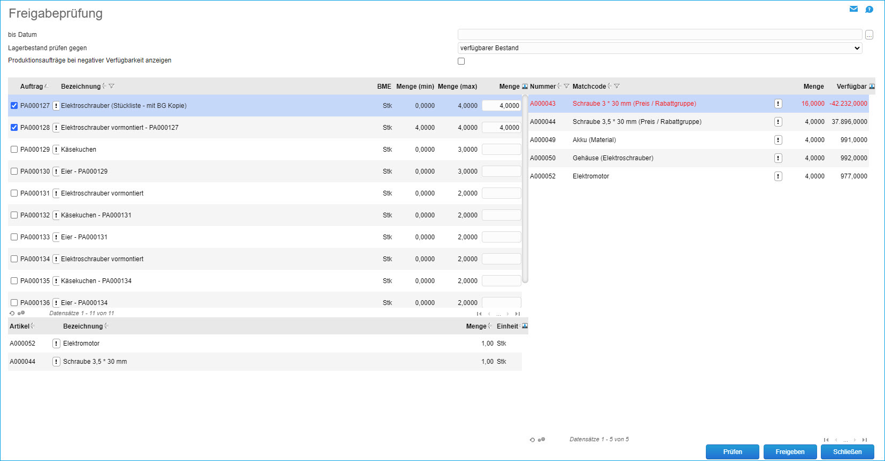The width and height of the screenshot is (885, 461).
Task: Click the mail envelope icon at top right
Action: [853, 9]
